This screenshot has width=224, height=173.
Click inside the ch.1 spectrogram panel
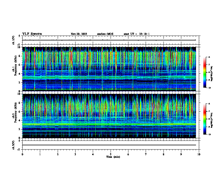click(109, 69)
